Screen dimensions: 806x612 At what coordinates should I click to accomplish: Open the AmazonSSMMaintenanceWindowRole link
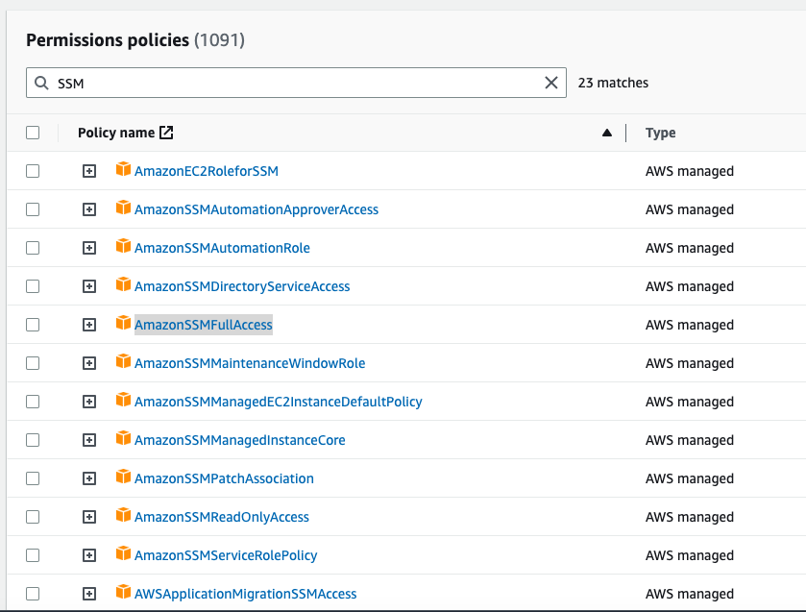click(x=250, y=363)
